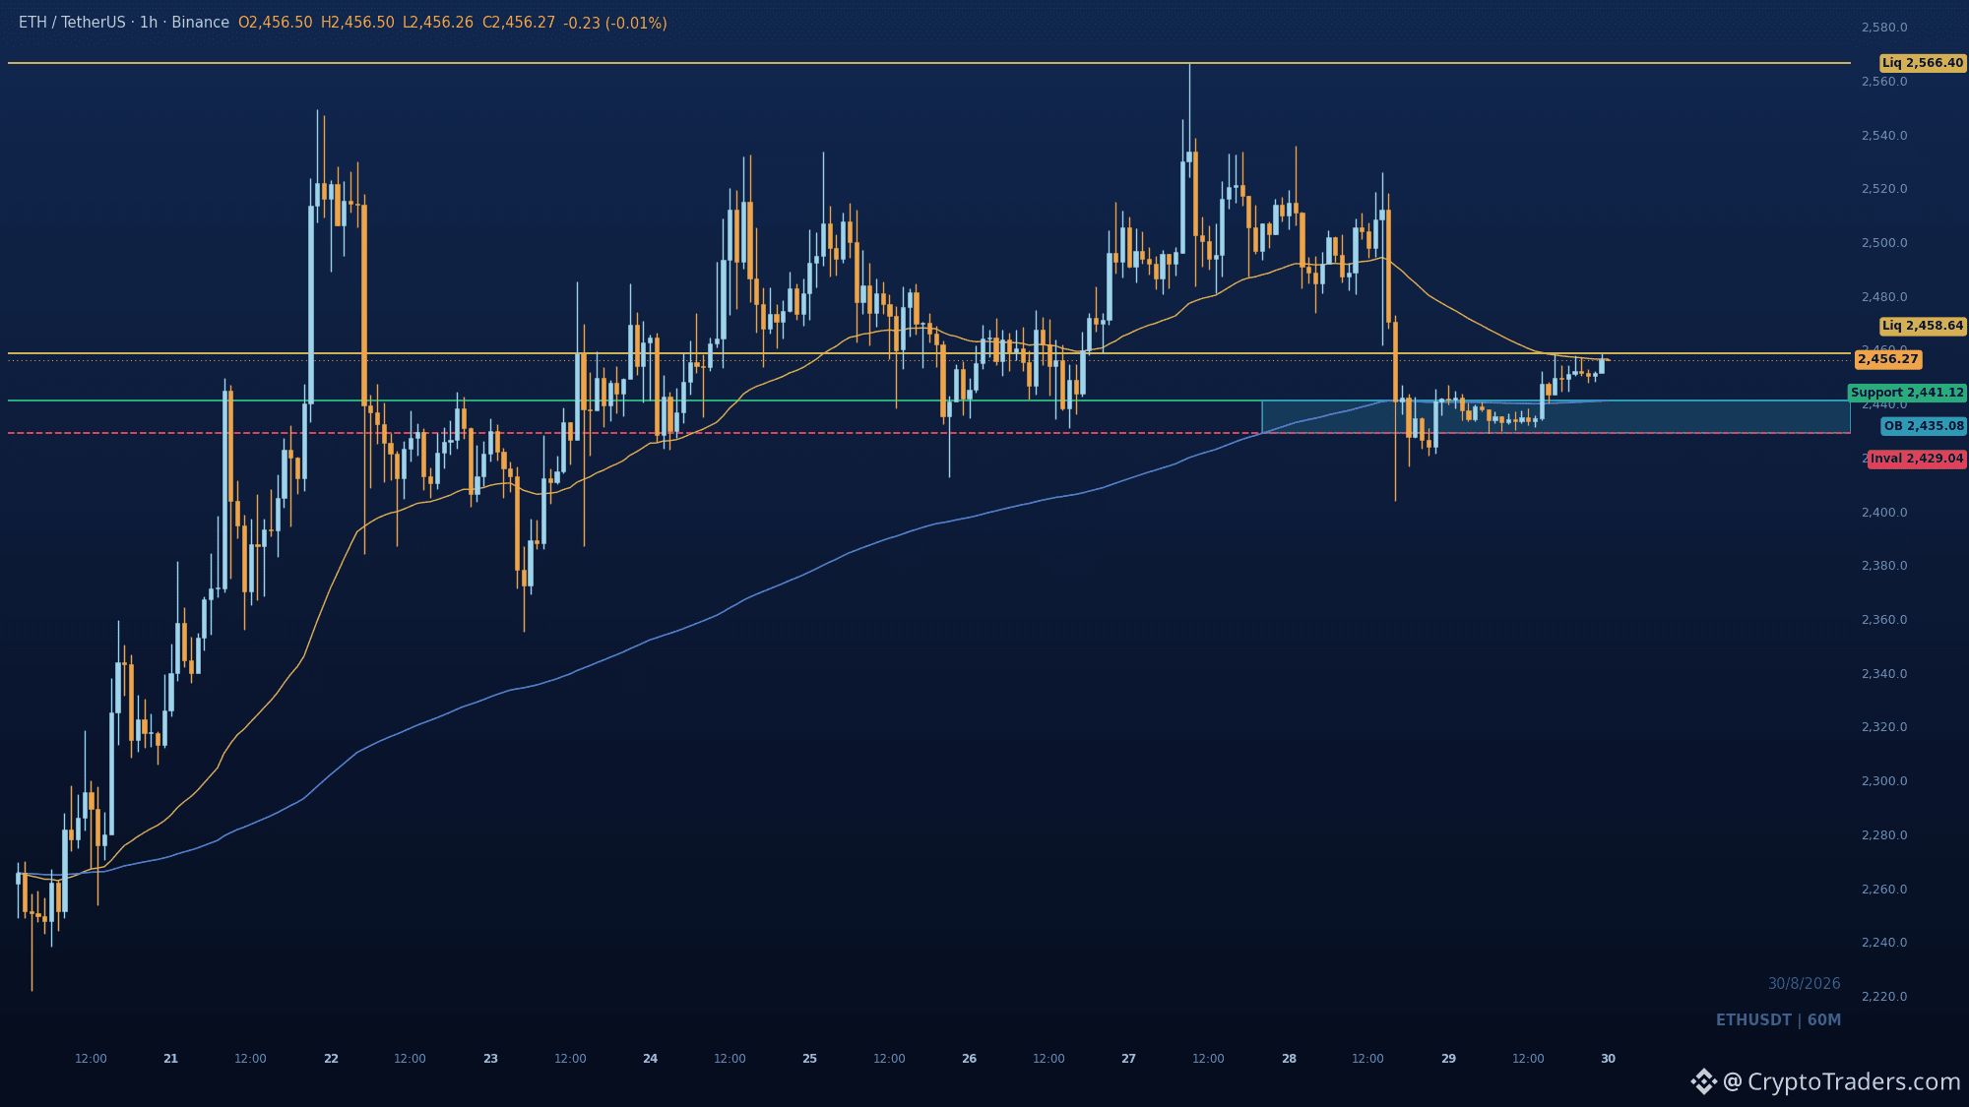
Task: Click the 12:00 tick between dates 28 and 29
Action: point(1367,1059)
